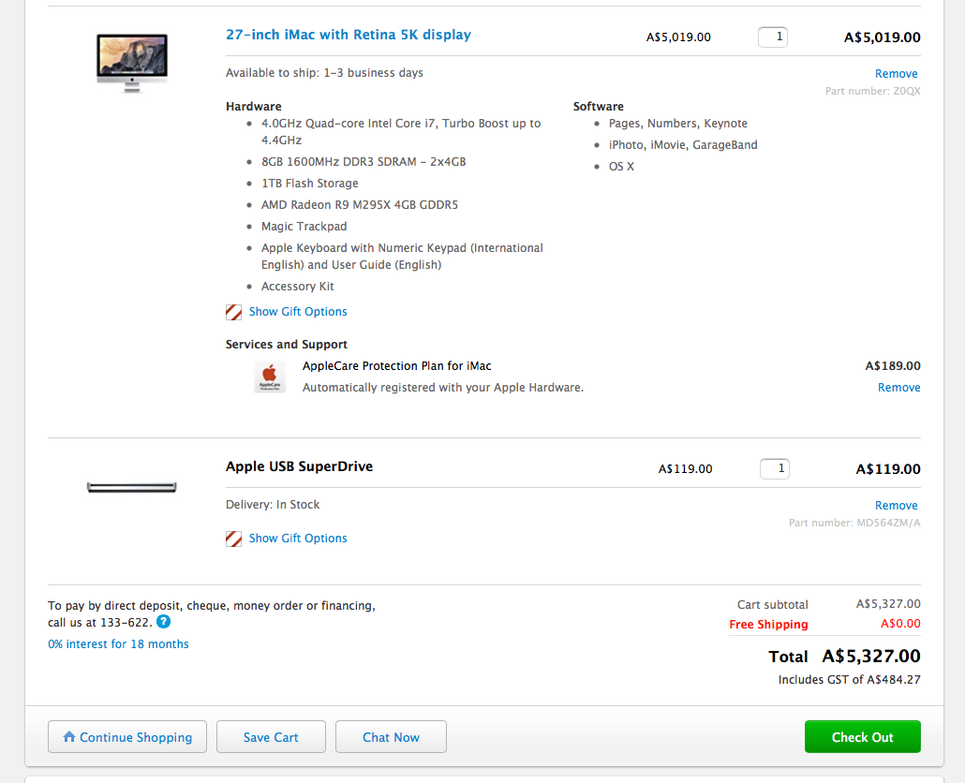Start a chat with Chat Now
The width and height of the screenshot is (965, 783).
391,737
